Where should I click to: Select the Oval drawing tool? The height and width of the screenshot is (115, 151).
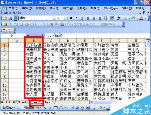tap(61, 108)
